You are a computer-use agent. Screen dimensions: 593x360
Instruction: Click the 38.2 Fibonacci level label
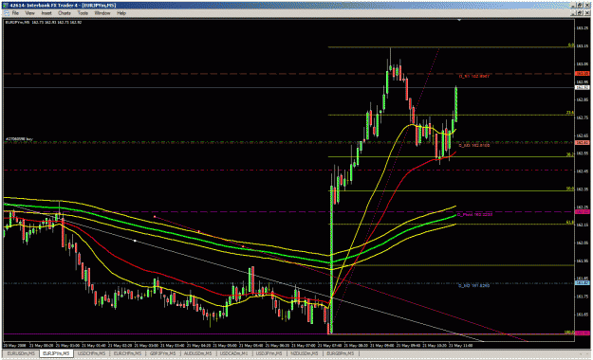pyautogui.click(x=570, y=154)
